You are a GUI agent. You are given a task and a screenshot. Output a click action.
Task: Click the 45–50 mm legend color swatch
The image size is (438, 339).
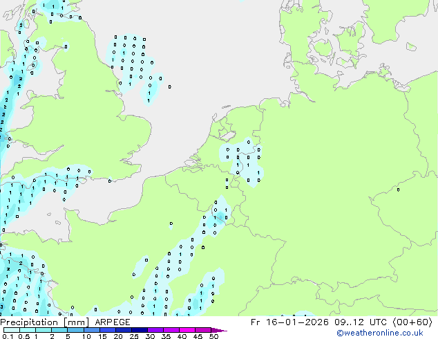(x=203, y=330)
